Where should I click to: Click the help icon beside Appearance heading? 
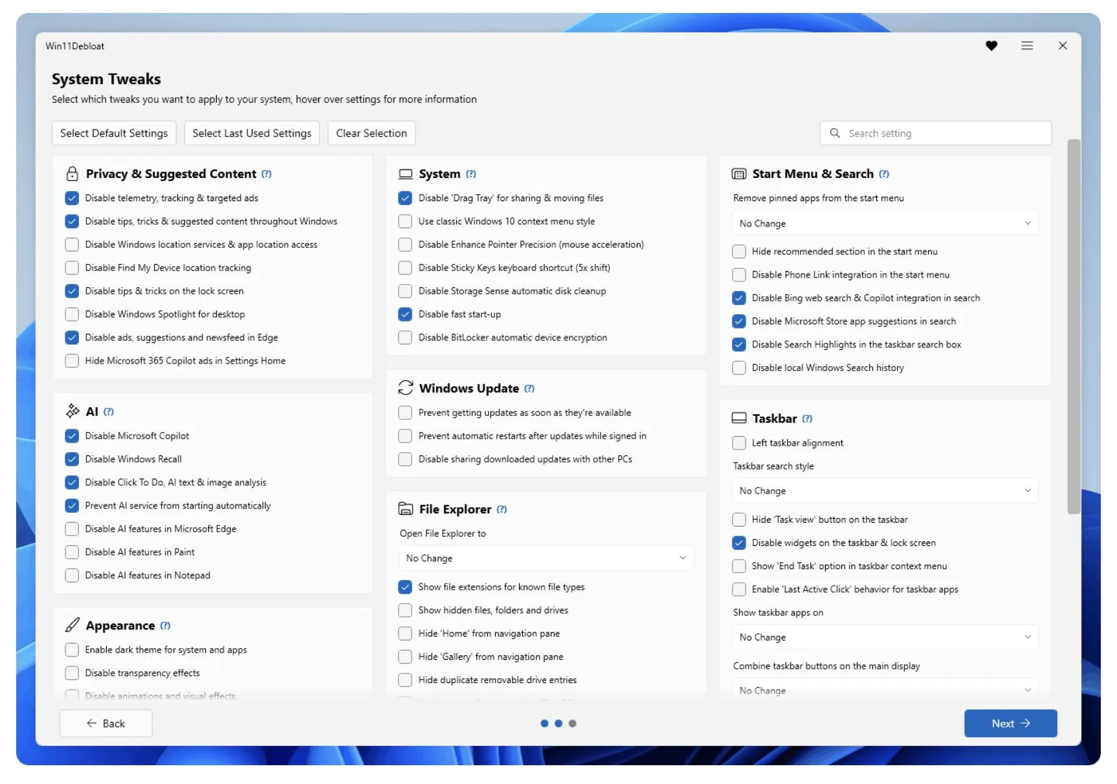pyautogui.click(x=165, y=626)
